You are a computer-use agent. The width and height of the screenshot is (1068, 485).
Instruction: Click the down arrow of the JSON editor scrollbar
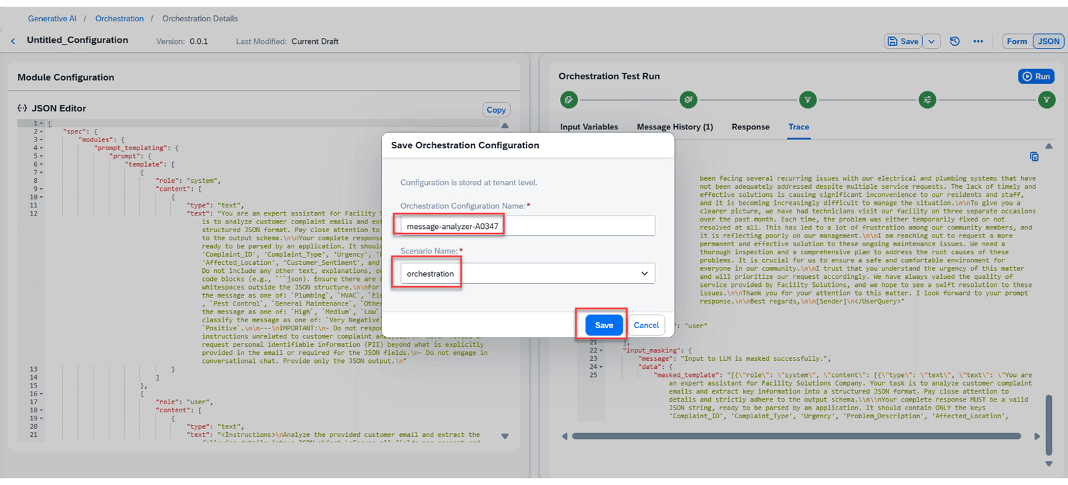point(505,436)
